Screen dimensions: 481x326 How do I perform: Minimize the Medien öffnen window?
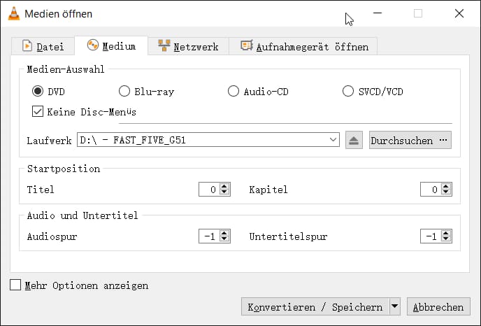pos(378,13)
